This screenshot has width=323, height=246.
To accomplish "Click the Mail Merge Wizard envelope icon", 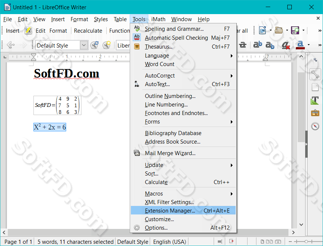I will click(137, 153).
